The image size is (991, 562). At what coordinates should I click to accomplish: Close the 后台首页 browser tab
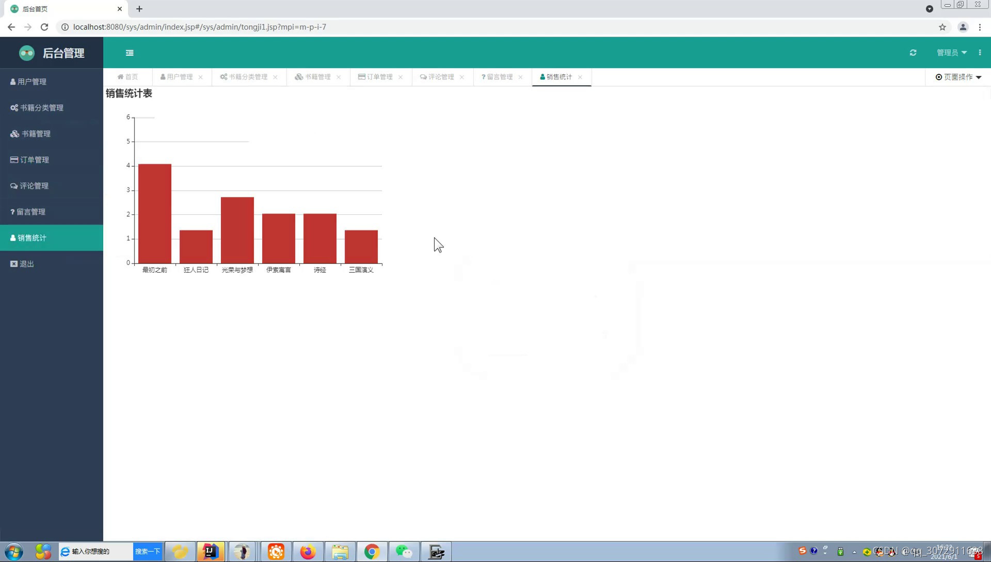[x=120, y=9]
